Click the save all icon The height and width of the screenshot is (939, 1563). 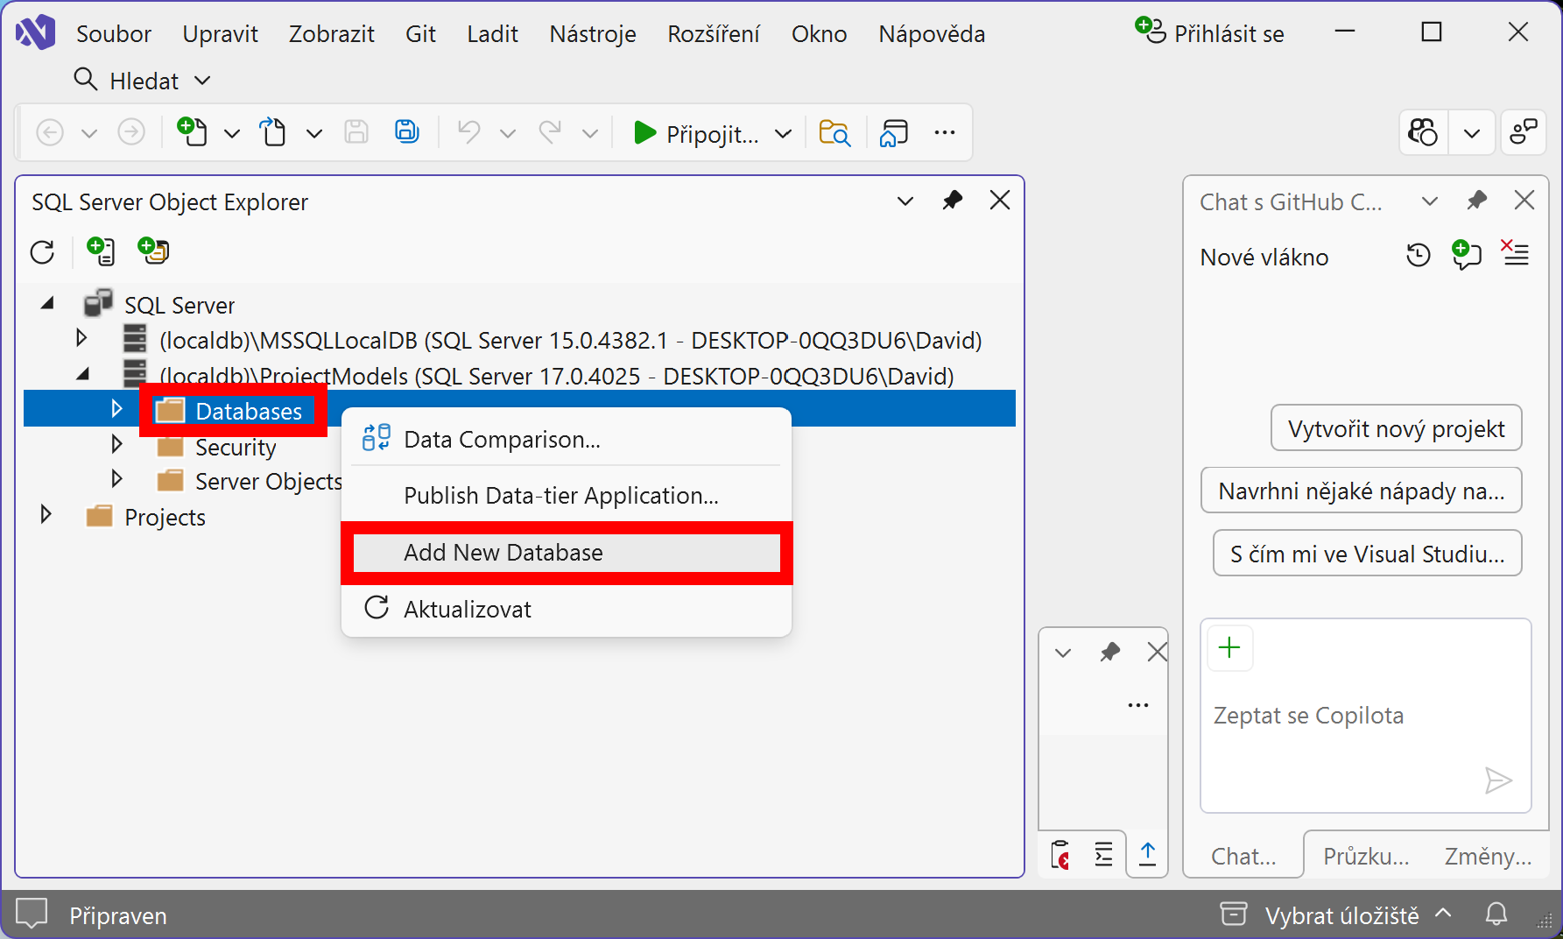click(x=407, y=132)
